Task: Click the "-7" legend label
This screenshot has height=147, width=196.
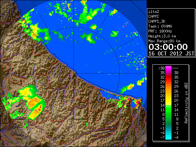Action: (x=162, y=138)
